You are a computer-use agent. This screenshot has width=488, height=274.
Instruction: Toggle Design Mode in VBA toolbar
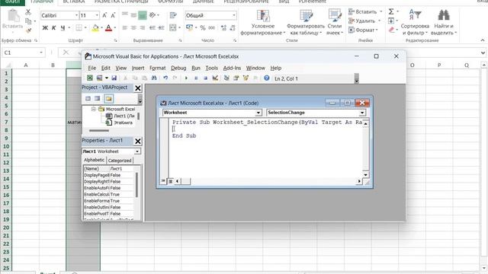pyautogui.click(x=215, y=78)
